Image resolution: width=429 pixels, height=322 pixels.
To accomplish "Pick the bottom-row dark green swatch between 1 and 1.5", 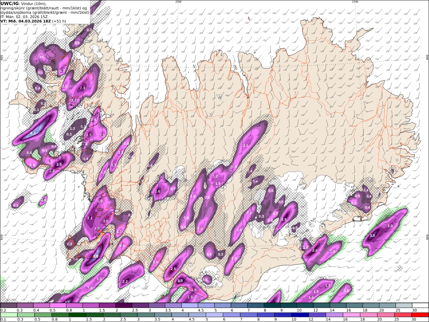I will 77,315.
